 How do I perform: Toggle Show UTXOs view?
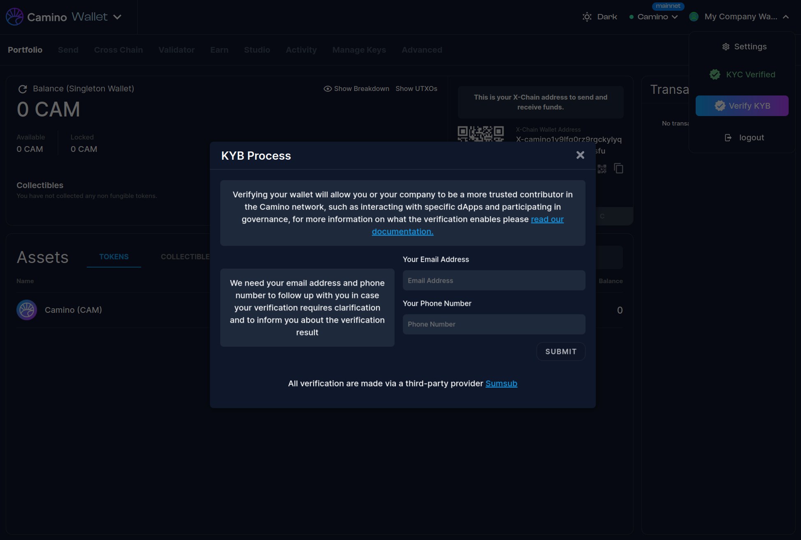coord(416,89)
